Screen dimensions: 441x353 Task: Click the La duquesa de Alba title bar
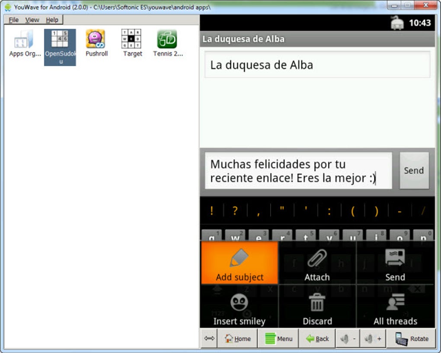point(317,39)
